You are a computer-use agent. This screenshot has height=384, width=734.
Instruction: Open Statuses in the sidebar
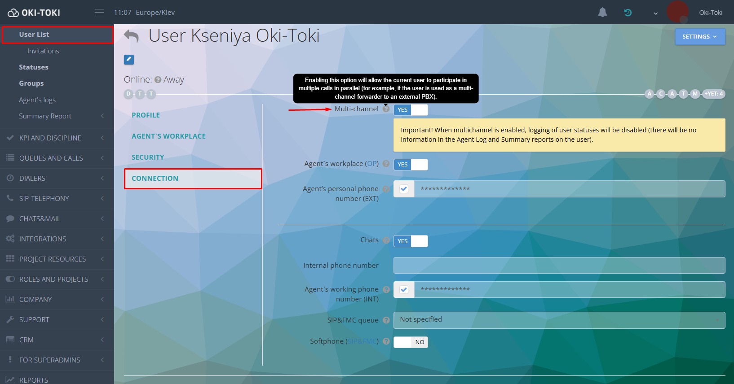[34, 67]
